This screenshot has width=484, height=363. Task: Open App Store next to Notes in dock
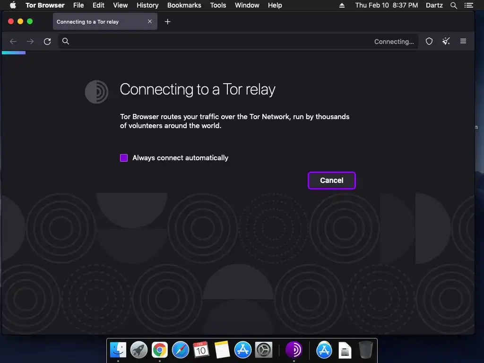point(243,350)
